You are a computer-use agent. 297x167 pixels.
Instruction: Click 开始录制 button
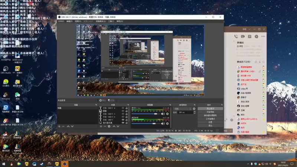click(210, 112)
